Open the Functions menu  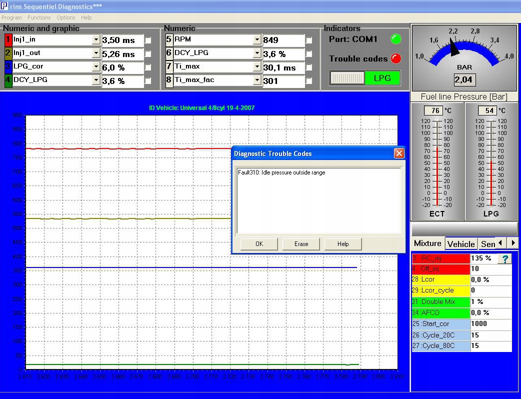click(39, 17)
